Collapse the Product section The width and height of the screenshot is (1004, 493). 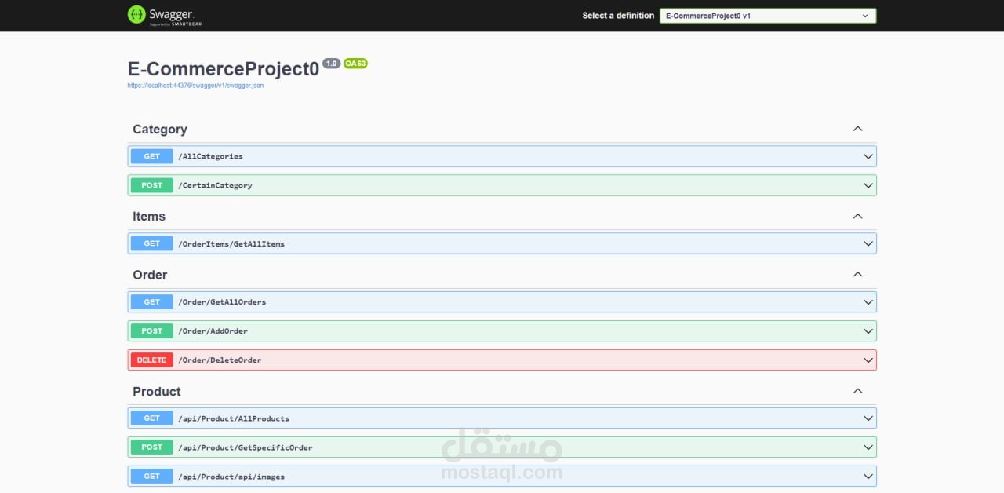(857, 390)
